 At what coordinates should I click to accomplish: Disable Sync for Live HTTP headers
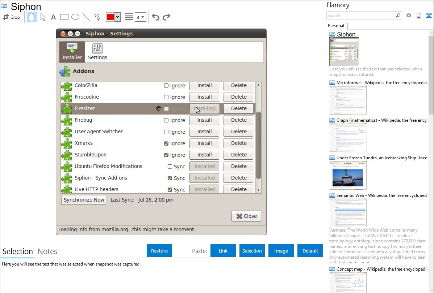click(x=170, y=190)
